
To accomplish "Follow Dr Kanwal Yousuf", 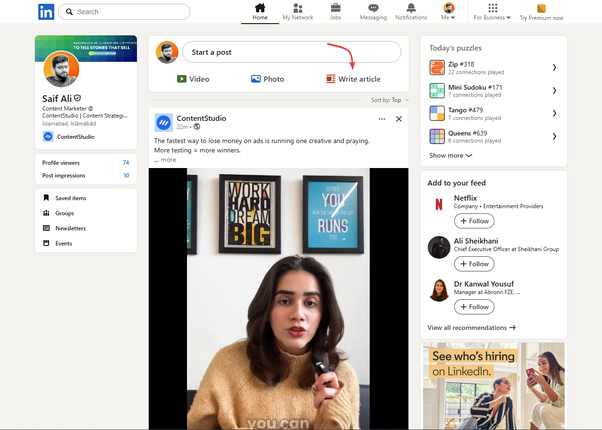I will pyautogui.click(x=474, y=307).
